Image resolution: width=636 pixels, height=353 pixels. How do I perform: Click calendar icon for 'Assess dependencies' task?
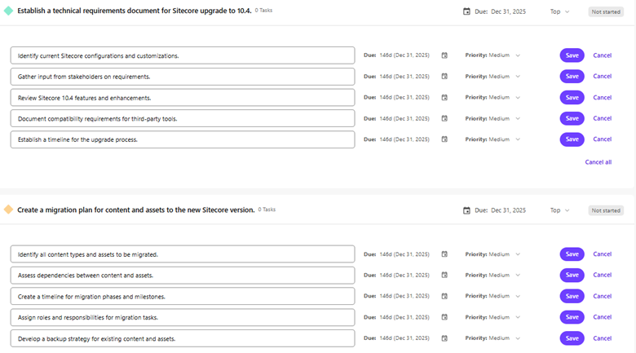(444, 275)
